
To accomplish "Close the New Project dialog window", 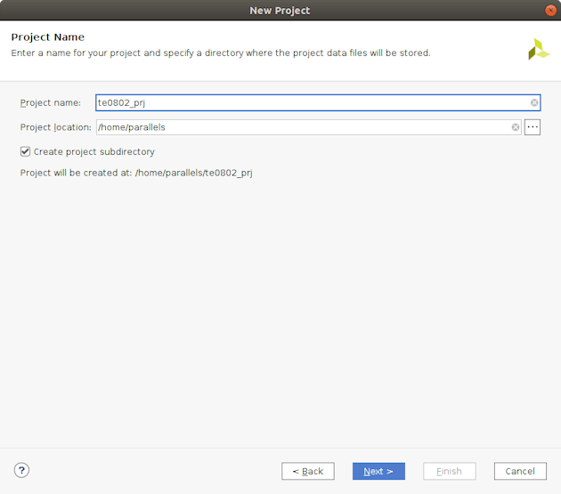I will point(550,10).
